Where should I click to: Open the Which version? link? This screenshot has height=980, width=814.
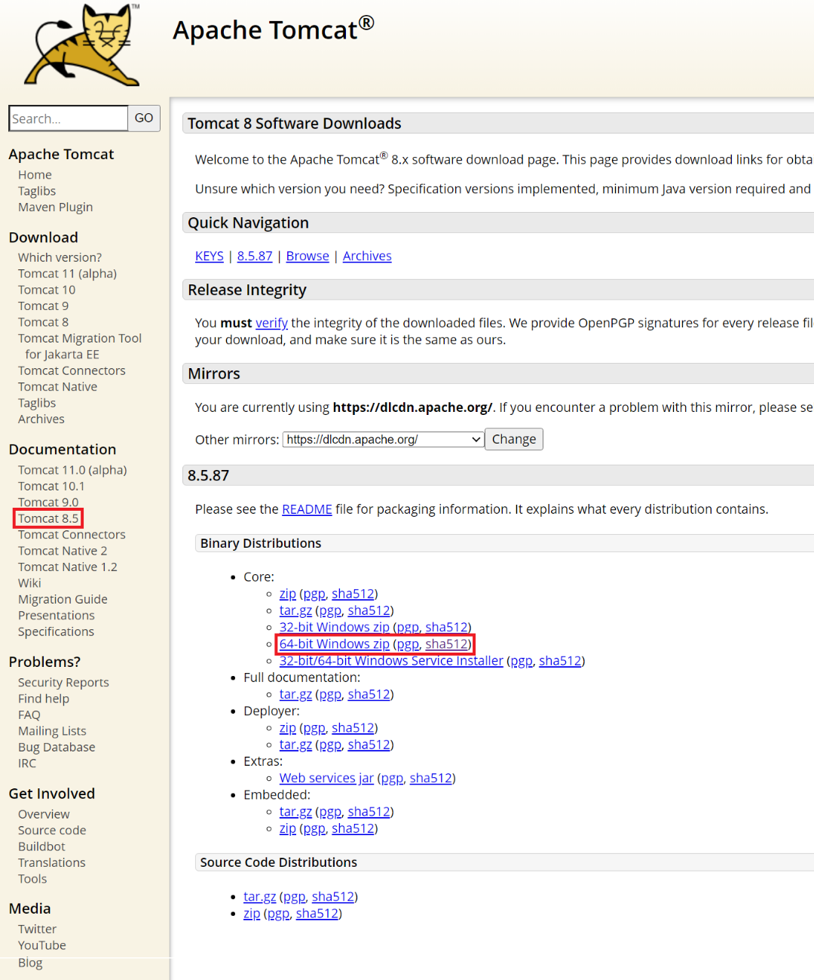(60, 258)
